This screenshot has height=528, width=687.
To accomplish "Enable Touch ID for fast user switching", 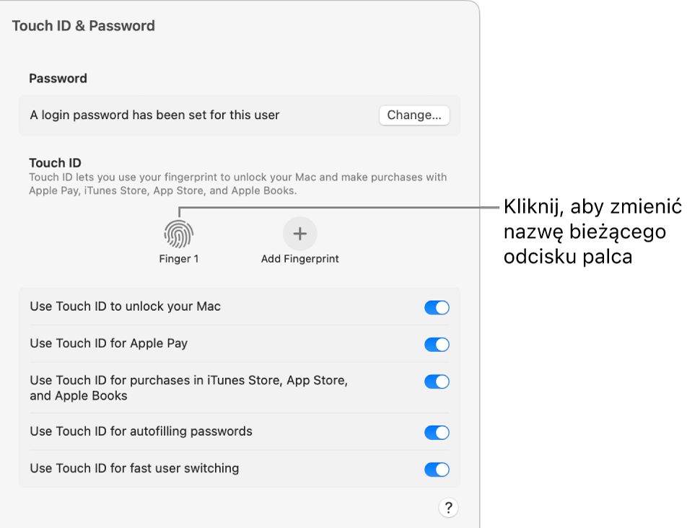I will [436, 470].
